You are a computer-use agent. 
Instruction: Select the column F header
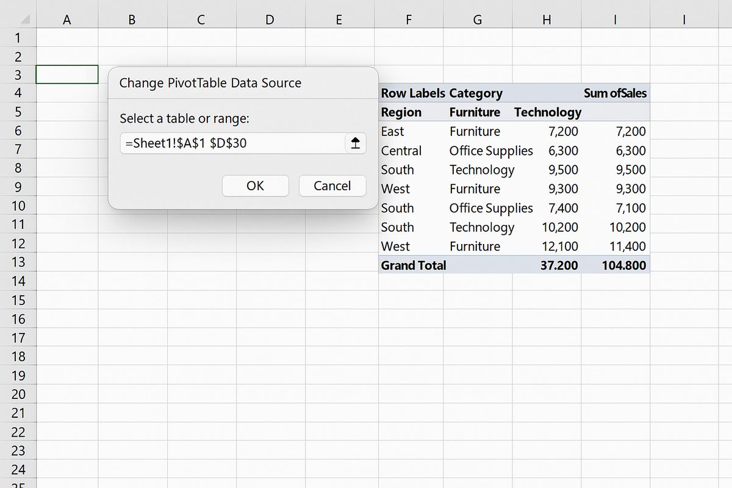pyautogui.click(x=408, y=20)
